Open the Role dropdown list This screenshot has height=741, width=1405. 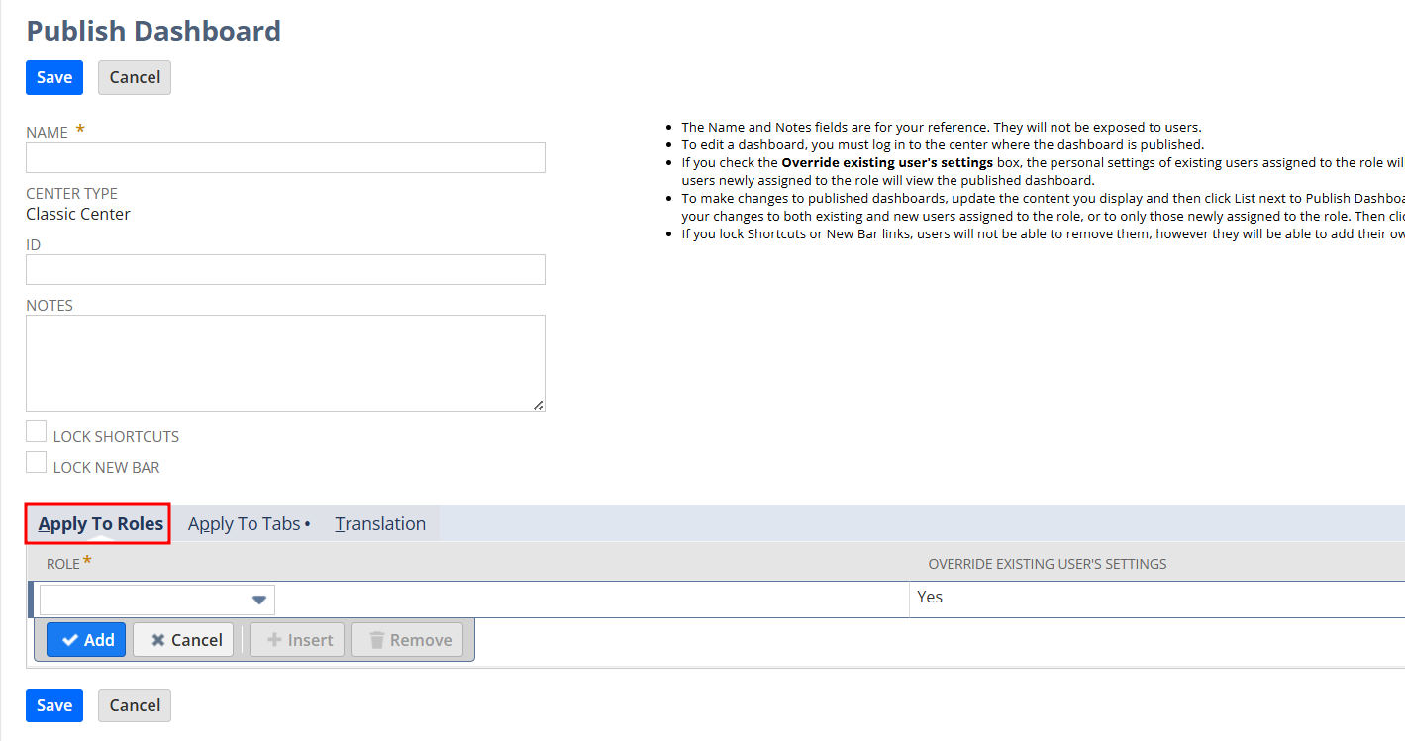click(x=258, y=600)
